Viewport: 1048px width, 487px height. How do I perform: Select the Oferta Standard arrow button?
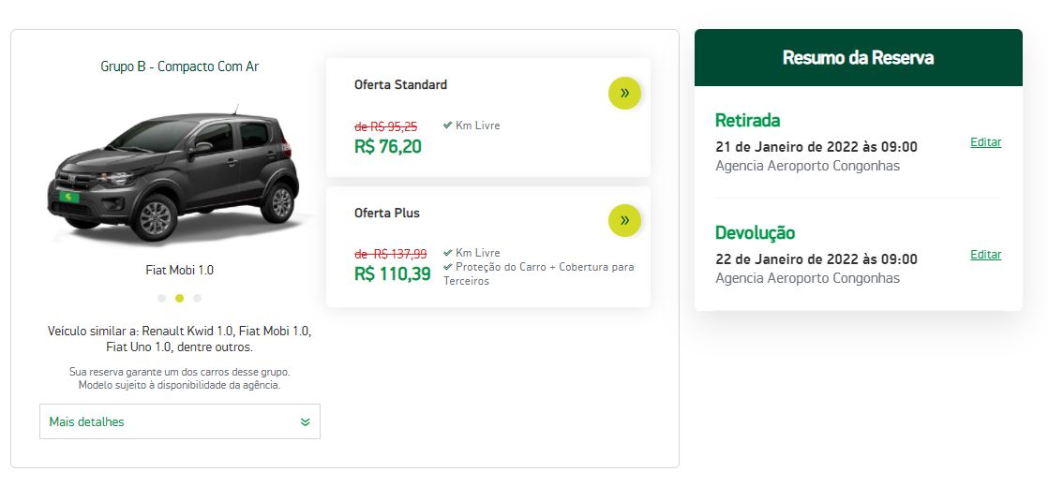click(x=624, y=92)
